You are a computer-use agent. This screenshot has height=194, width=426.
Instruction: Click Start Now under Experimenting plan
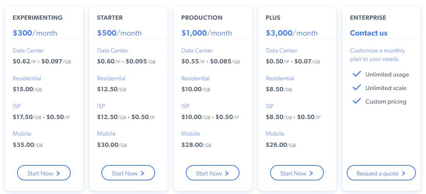click(44, 173)
